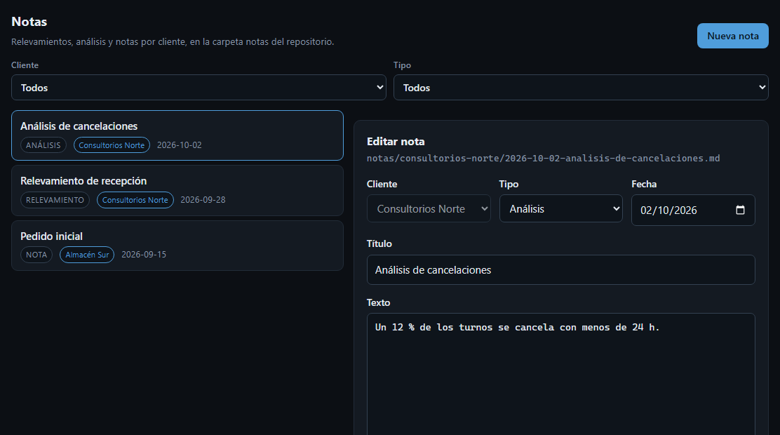Click the date 2026-09-15 in the list

click(x=144, y=254)
